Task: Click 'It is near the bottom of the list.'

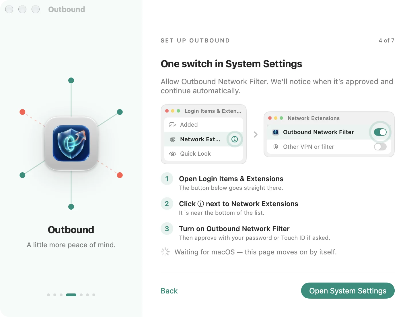Action: click(x=222, y=213)
